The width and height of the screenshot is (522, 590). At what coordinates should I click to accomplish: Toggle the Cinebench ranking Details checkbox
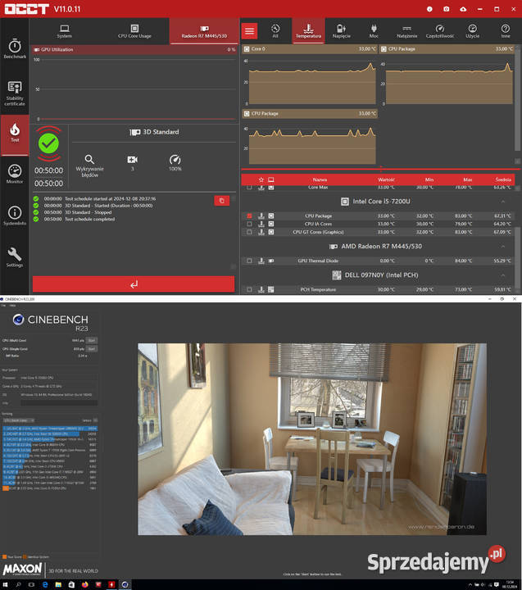(95, 420)
